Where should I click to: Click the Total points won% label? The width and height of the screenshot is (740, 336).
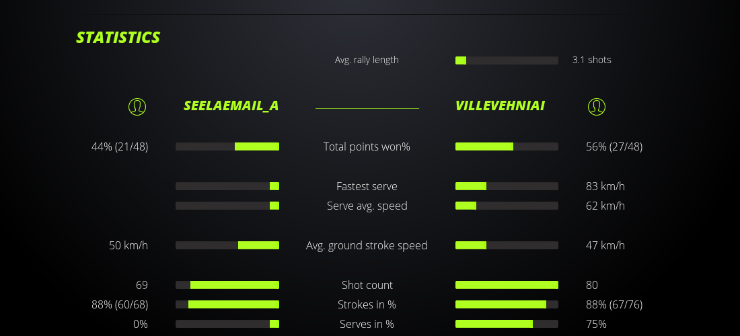[367, 146]
